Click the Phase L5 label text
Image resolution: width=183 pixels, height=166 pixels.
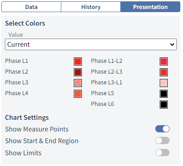[x=102, y=93]
